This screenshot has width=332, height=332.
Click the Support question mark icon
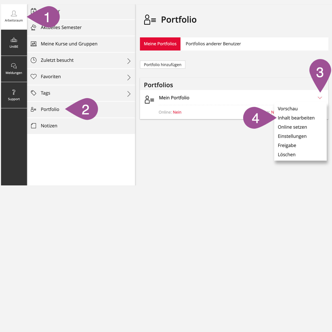click(14, 92)
